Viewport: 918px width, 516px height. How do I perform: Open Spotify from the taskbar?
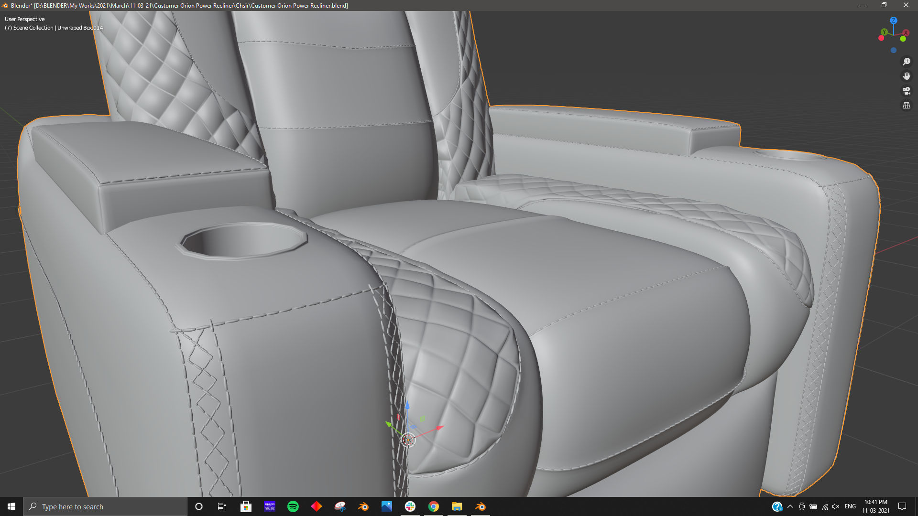pyautogui.click(x=293, y=506)
